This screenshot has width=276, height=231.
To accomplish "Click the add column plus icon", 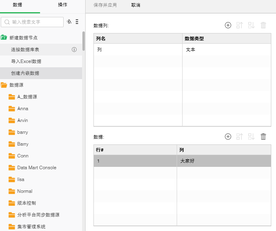I will click(x=228, y=25).
